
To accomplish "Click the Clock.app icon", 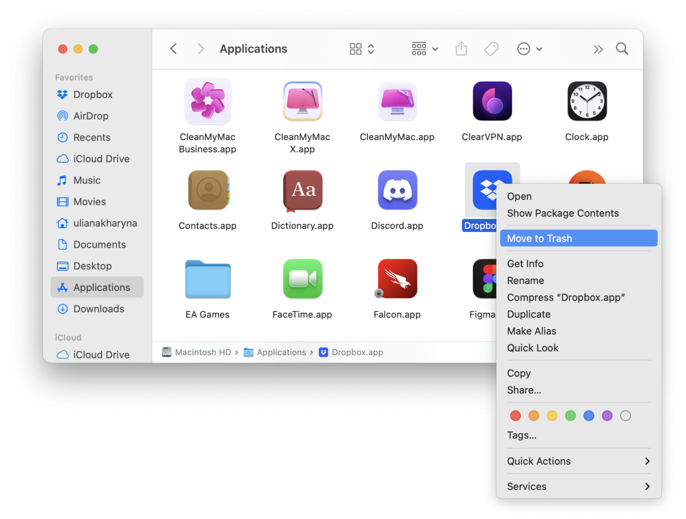I will click(587, 102).
